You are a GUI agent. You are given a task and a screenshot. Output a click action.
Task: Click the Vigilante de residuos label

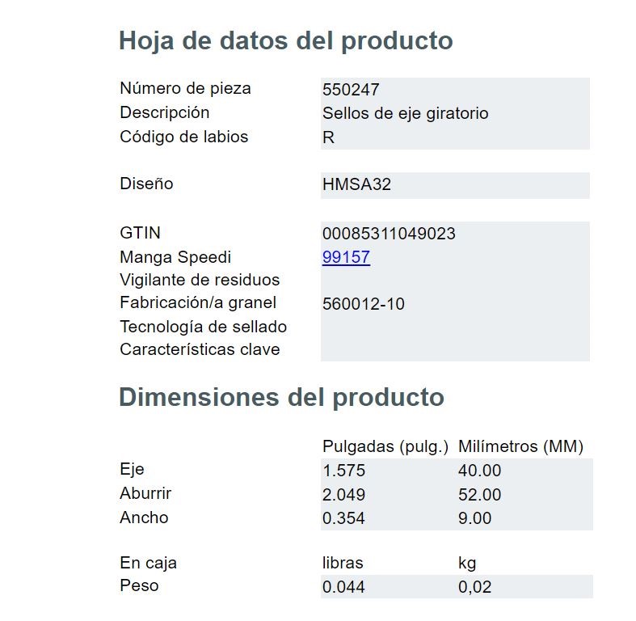tap(200, 280)
